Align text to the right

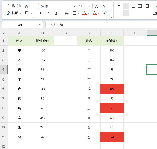[x=133, y=13]
